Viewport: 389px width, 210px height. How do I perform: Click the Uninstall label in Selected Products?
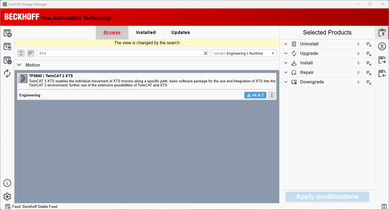pos(309,44)
